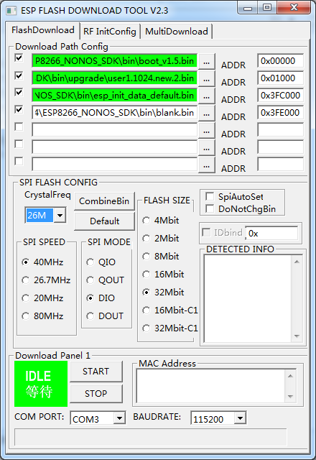
Task: Choose 4Mbit flash size
Action: (147, 221)
